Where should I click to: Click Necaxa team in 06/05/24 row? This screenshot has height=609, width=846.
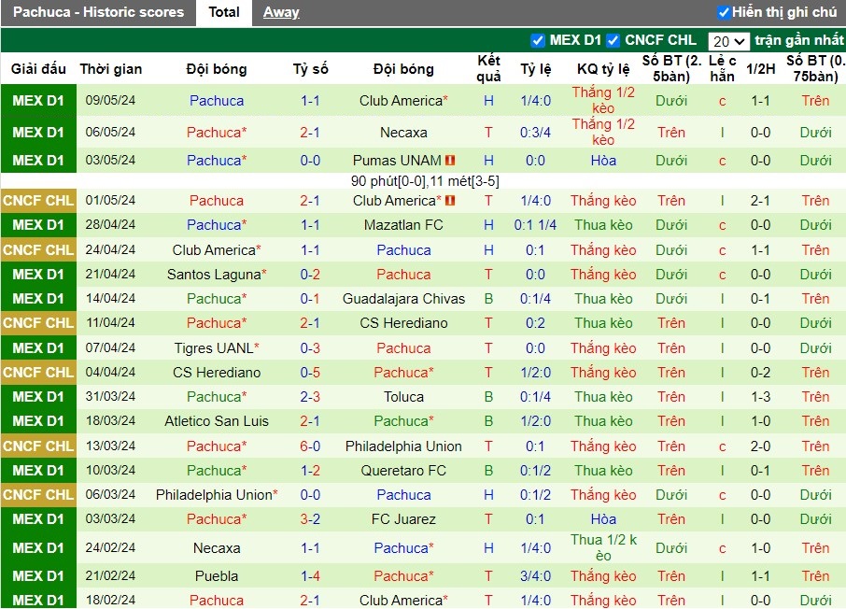coord(403,133)
